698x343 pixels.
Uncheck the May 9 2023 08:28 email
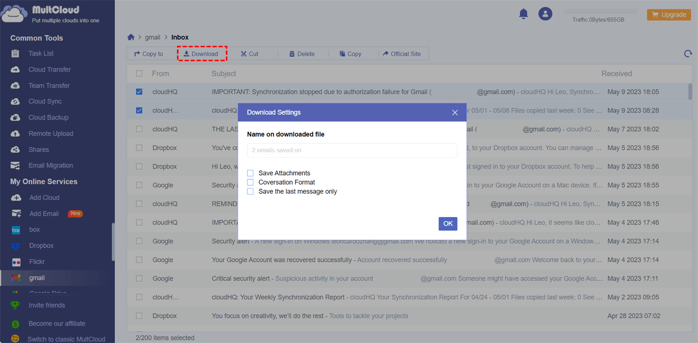139,111
